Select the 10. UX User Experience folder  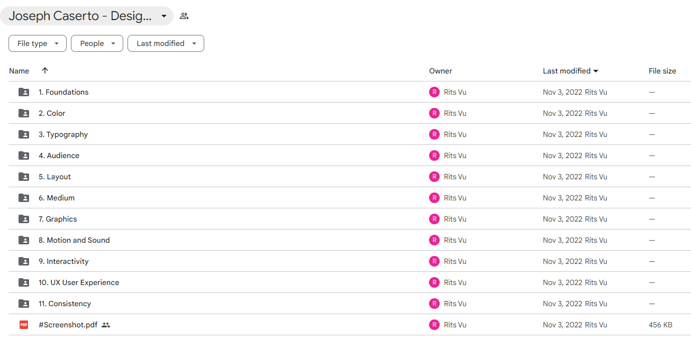tap(350, 282)
